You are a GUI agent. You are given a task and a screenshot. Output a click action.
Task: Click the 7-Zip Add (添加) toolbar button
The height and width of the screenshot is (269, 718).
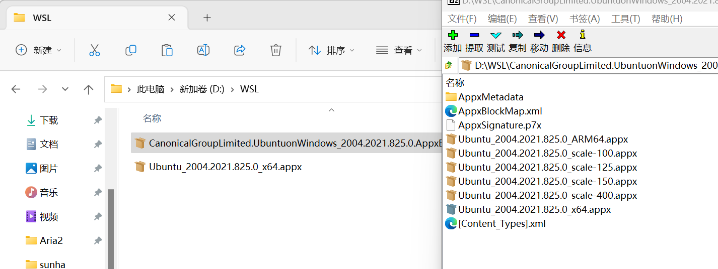[453, 41]
